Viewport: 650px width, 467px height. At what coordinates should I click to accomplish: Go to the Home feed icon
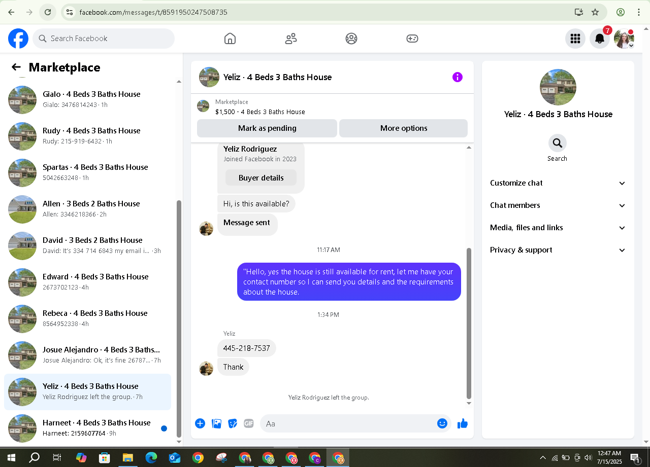tap(230, 39)
